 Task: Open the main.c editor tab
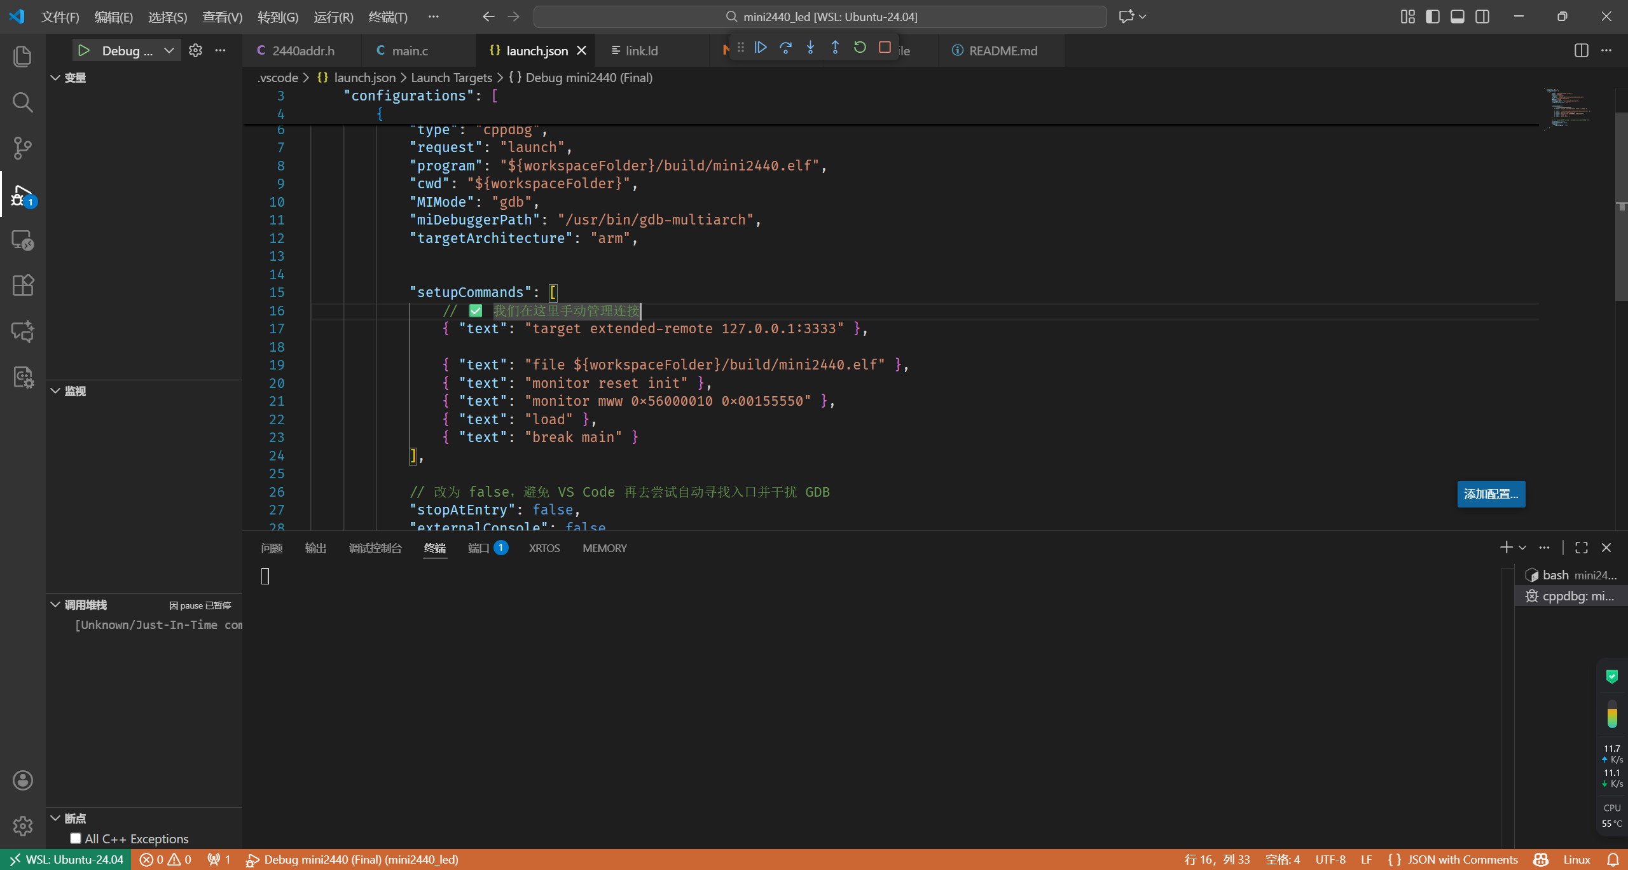click(410, 51)
